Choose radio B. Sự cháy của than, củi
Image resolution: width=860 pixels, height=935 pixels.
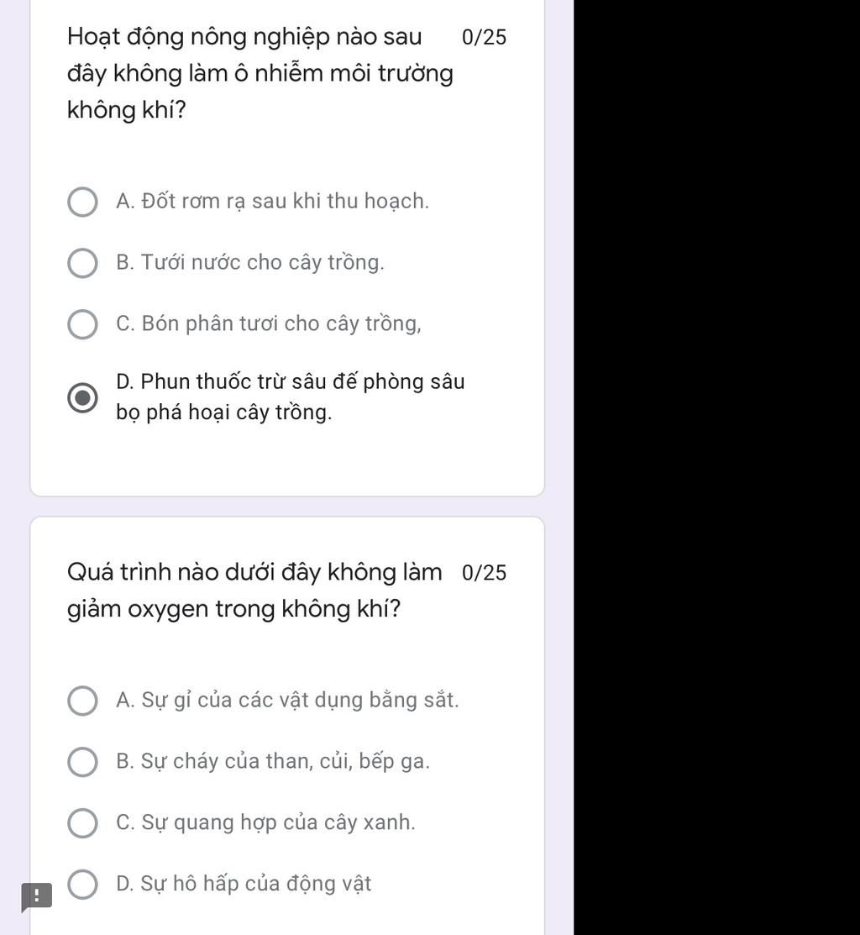pos(83,762)
